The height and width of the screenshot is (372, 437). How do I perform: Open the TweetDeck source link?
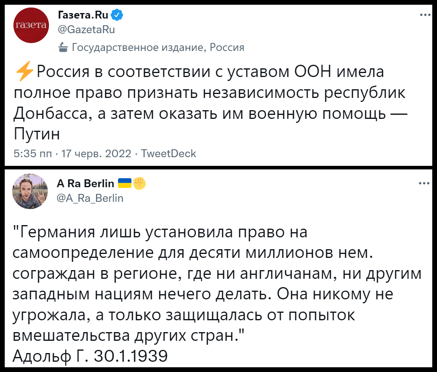(169, 153)
